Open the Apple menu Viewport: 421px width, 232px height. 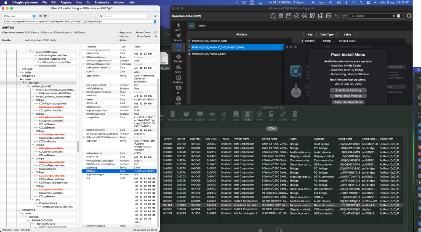click(5, 3)
